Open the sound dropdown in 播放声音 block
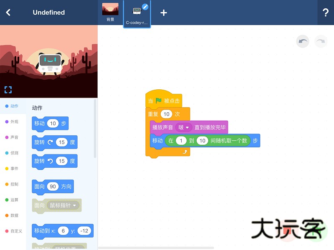This screenshot has width=334, height=250. click(184, 127)
